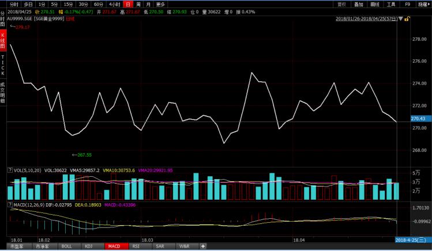The height and width of the screenshot is (251, 432).
Task: Select the active 日 daily period tab
Action: coord(128,4)
